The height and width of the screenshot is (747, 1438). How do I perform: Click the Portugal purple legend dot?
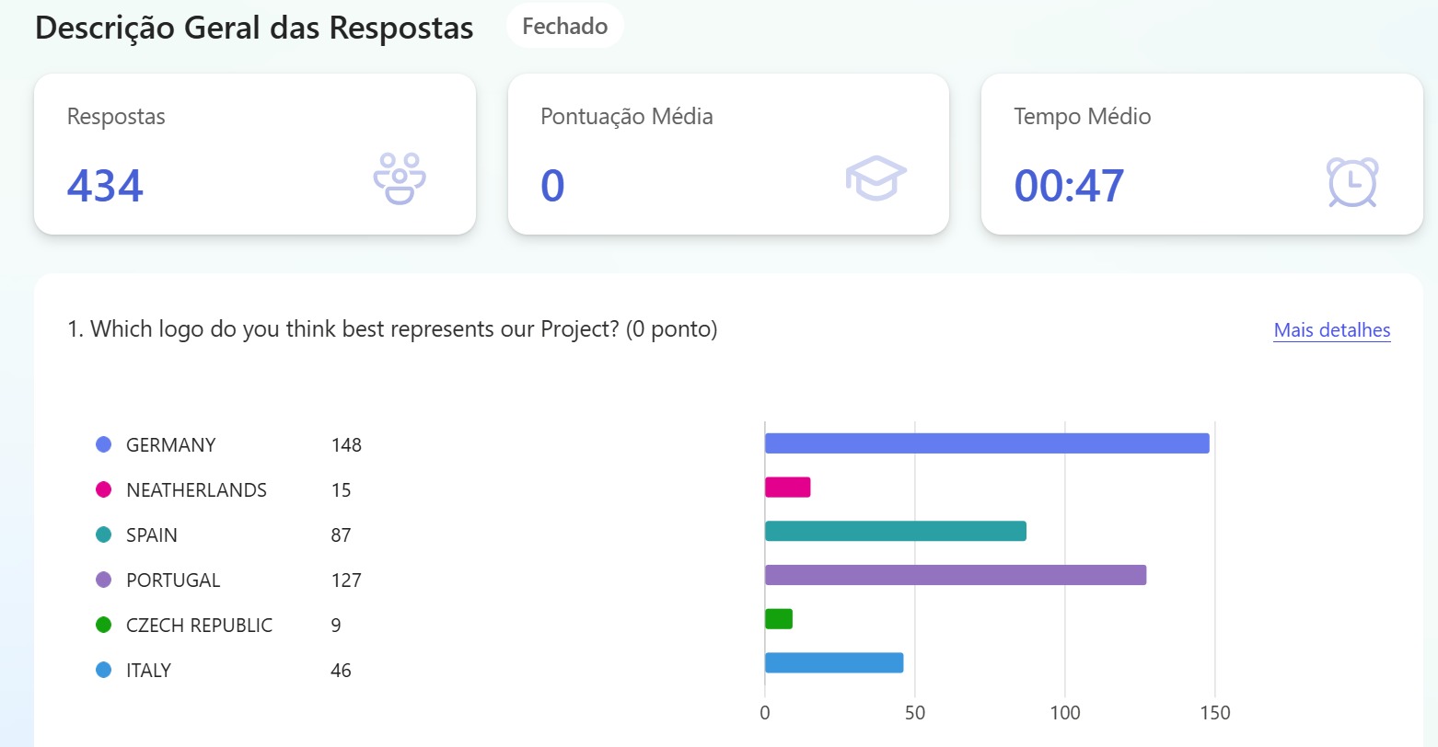[x=104, y=580]
